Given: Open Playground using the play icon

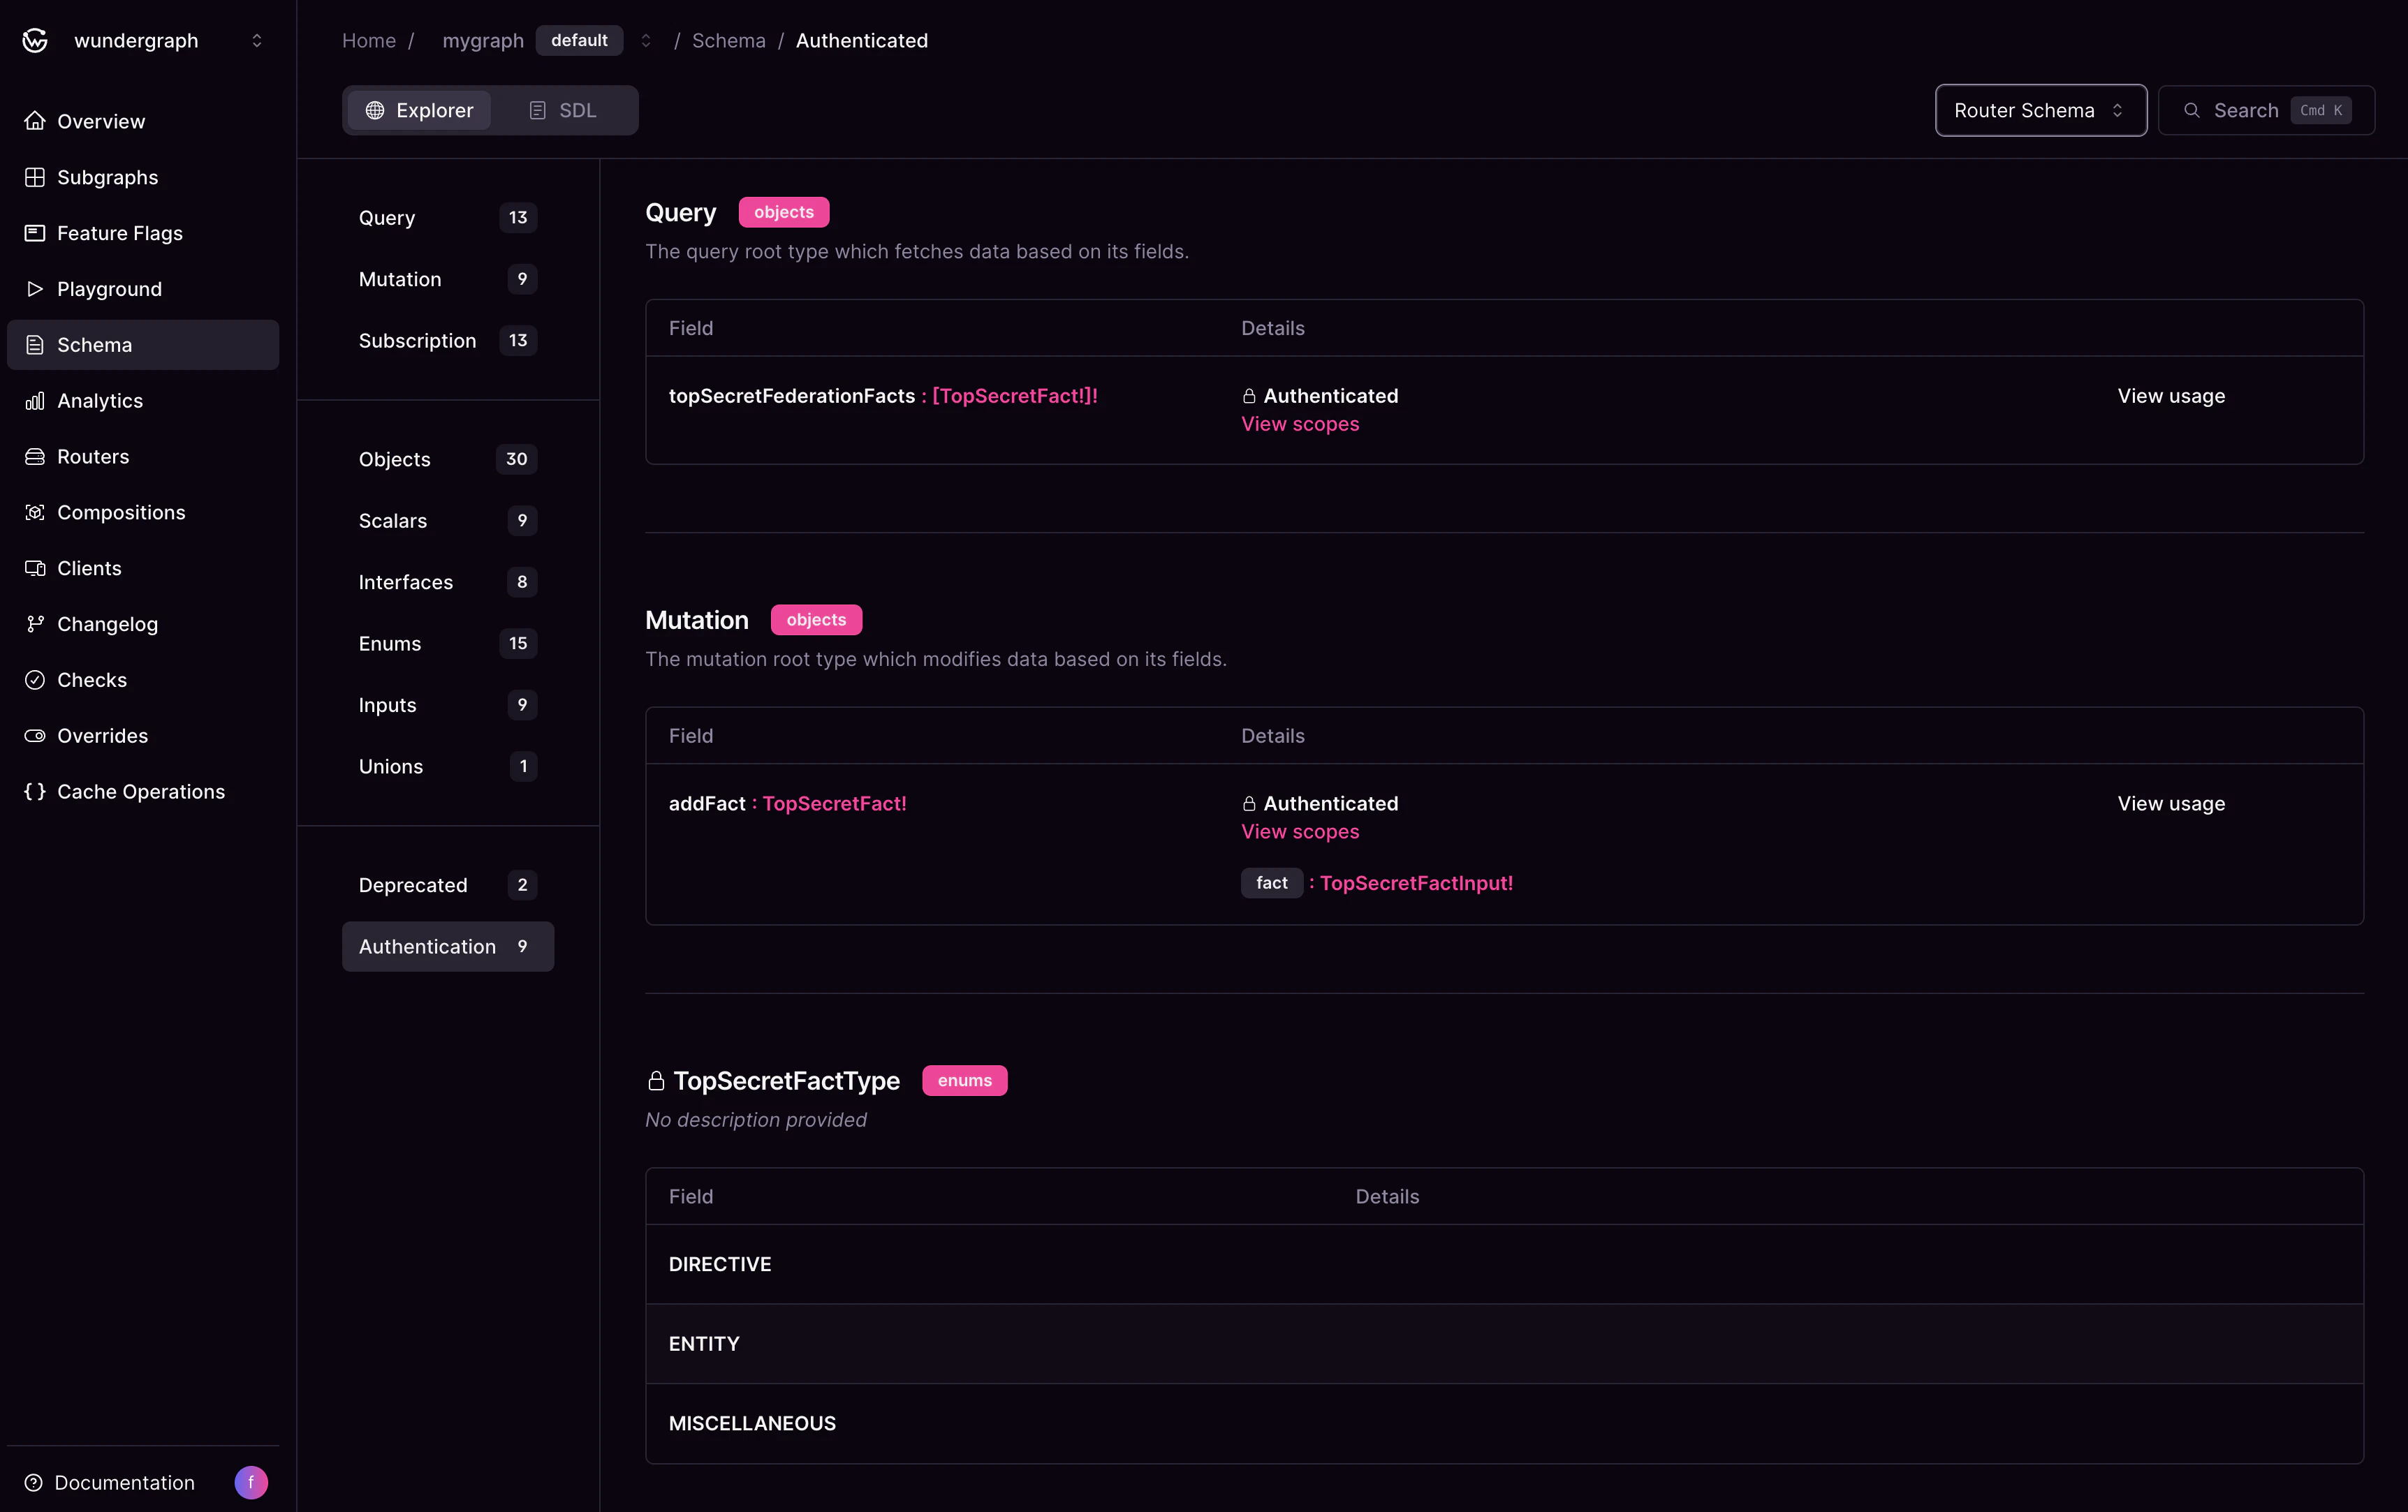Looking at the screenshot, I should pyautogui.click(x=35, y=289).
